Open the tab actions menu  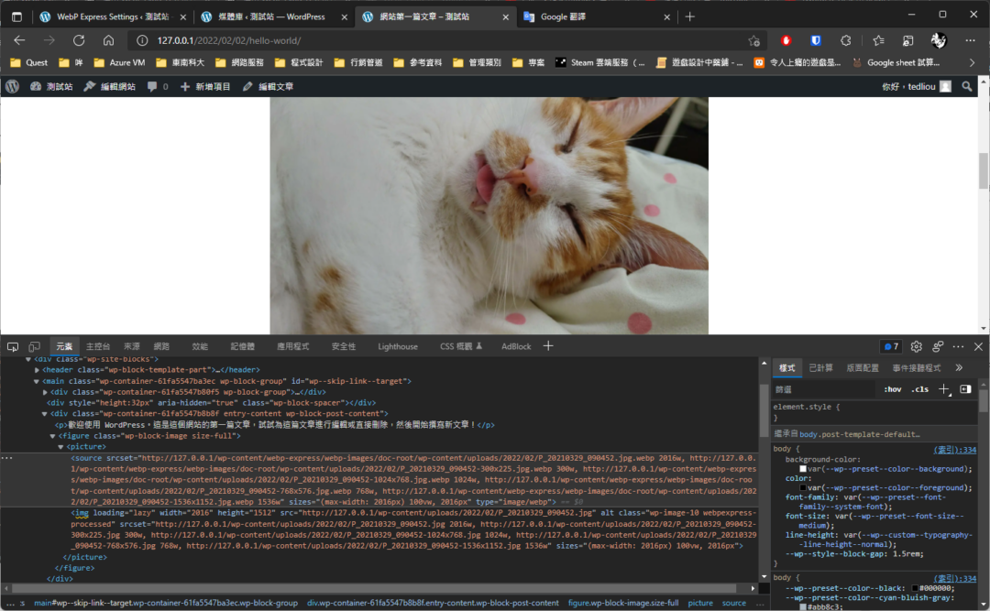pyautogui.click(x=17, y=17)
